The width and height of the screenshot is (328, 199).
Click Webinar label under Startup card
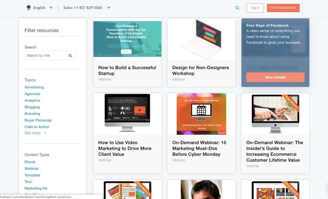pyautogui.click(x=105, y=79)
